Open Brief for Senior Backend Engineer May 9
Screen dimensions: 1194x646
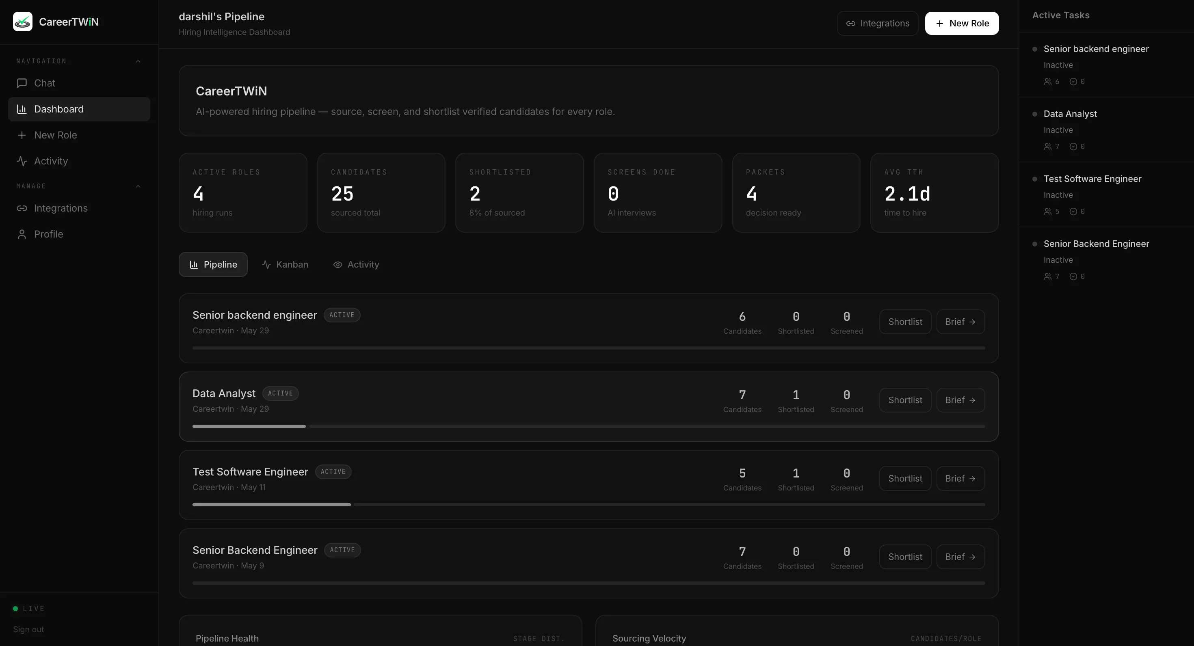[x=960, y=557]
